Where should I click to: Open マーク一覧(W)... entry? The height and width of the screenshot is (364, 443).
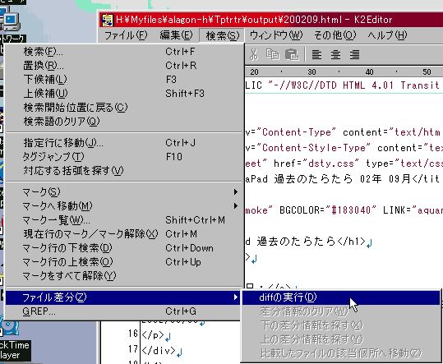click(123, 220)
